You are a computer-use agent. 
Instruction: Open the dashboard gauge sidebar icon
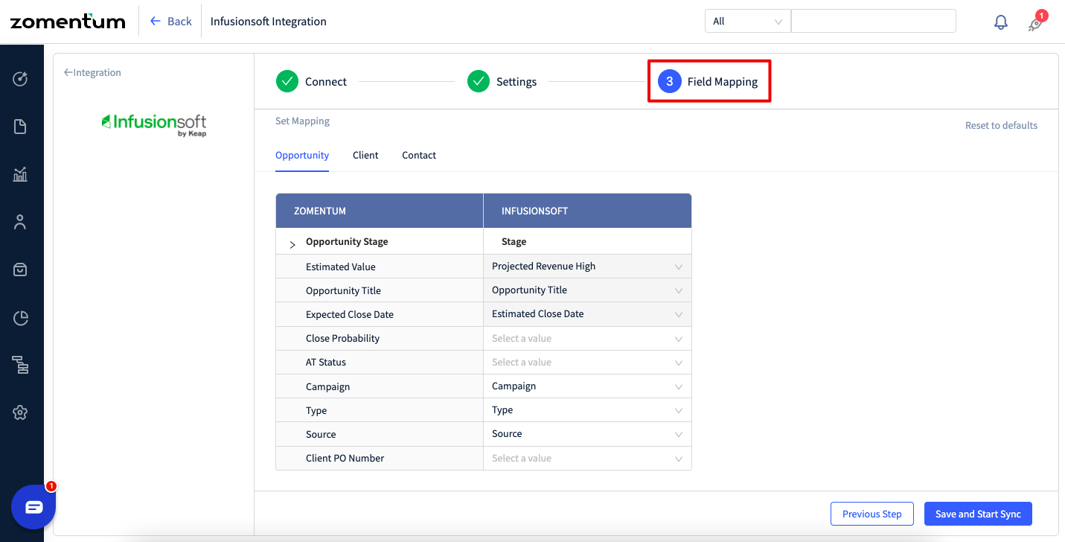(20, 79)
